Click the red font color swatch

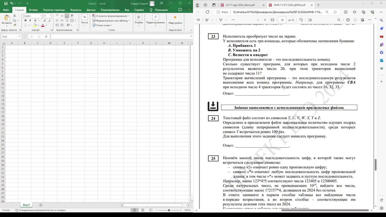pyautogui.click(x=43, y=25)
